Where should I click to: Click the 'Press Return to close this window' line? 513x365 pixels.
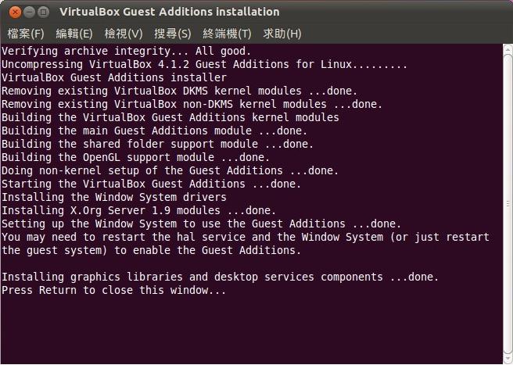pos(113,290)
